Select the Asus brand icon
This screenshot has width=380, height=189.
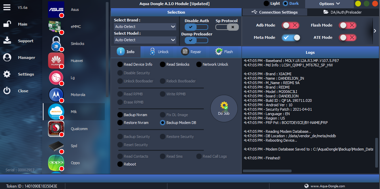56,10
